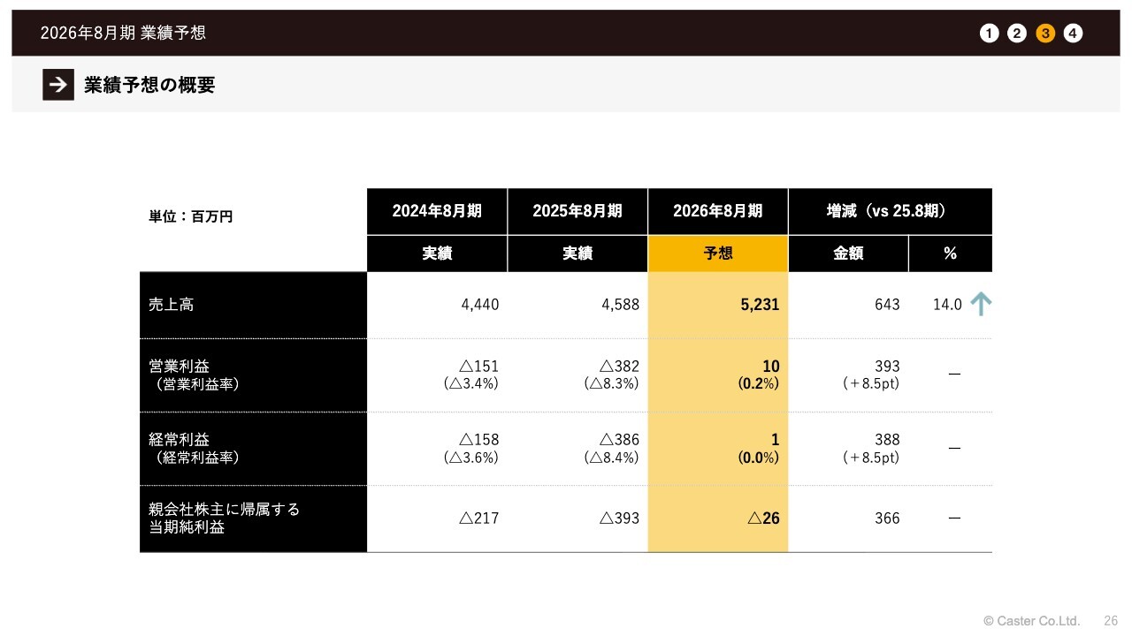Click the orange 予想 header cell
This screenshot has width=1132, height=636.
717,254
